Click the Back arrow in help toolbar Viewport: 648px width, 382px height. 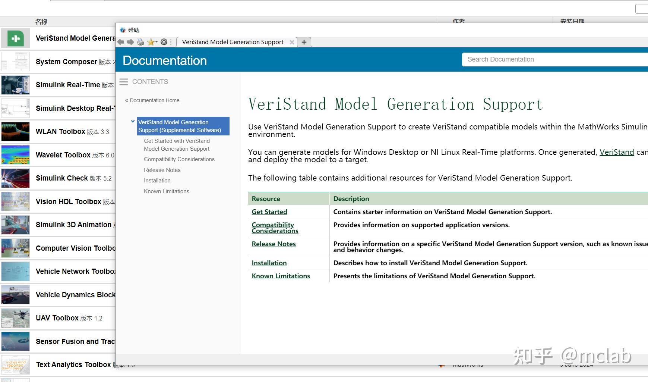121,42
